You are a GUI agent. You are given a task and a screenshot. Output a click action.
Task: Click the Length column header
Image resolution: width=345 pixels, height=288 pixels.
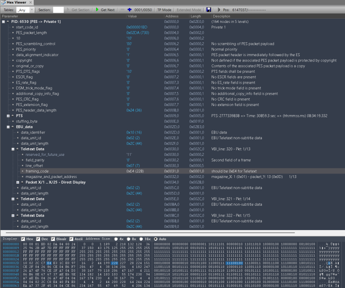tap(195, 16)
